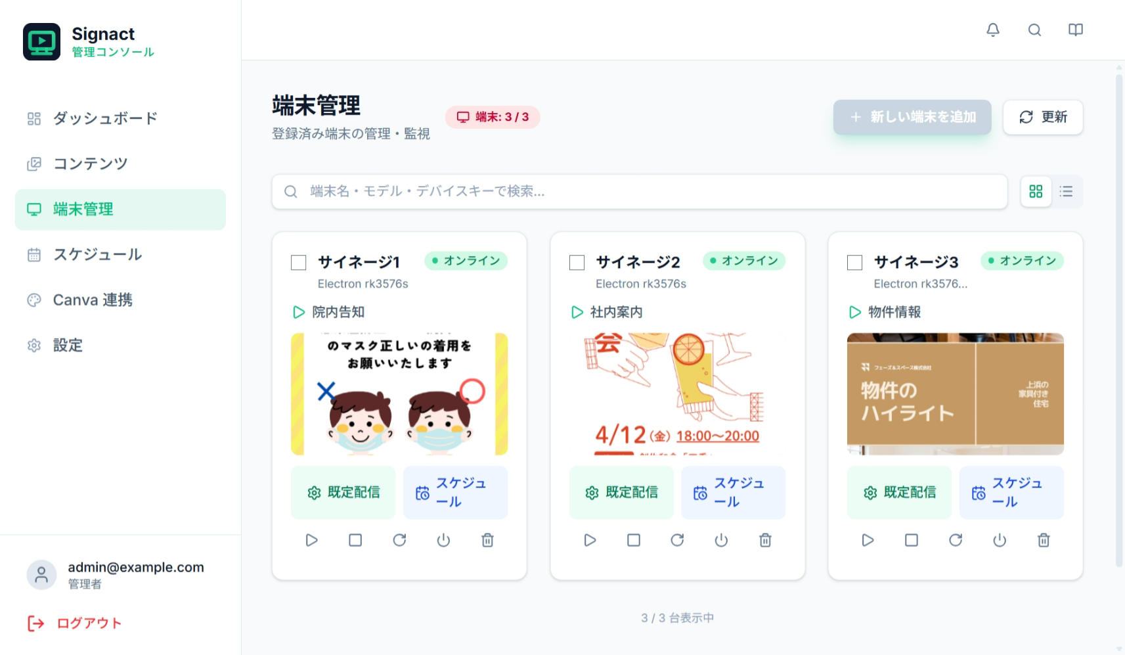
Task: Open コンテンツ in the sidebar
Action: point(120,164)
